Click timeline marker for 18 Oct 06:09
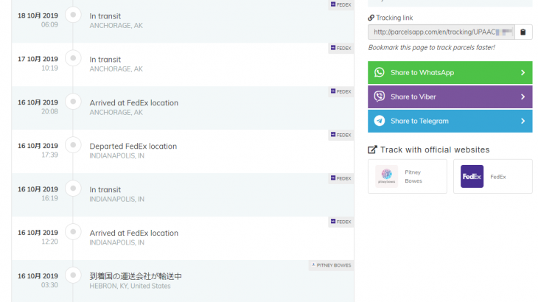 point(73,15)
